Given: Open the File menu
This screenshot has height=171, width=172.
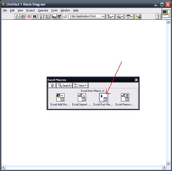Looking at the screenshot, I should 5,10.
